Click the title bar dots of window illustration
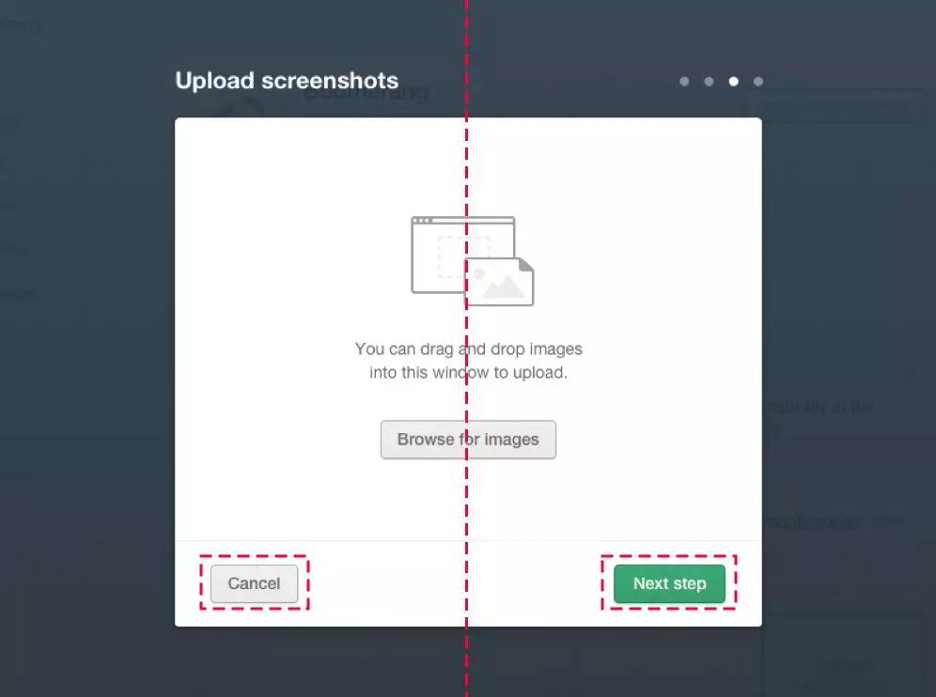Screen dimensions: 936x697 [x=423, y=221]
